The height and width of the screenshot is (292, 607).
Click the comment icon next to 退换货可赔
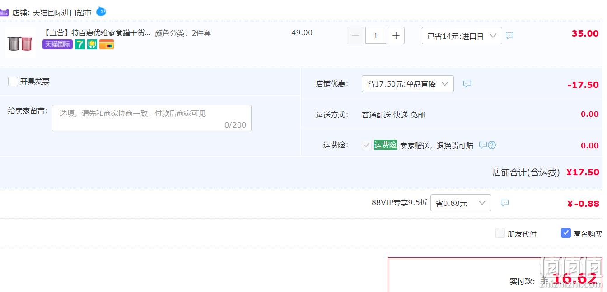483,145
